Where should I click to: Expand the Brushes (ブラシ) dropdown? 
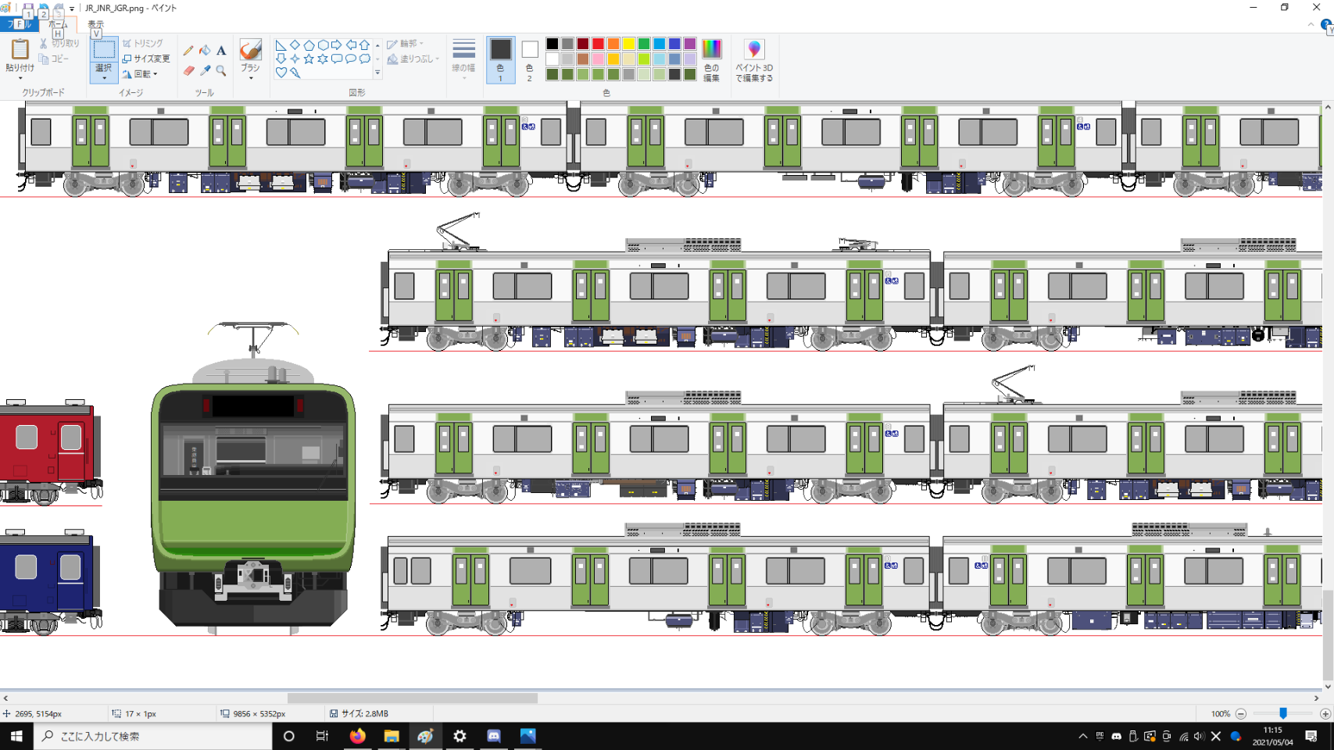pos(250,77)
